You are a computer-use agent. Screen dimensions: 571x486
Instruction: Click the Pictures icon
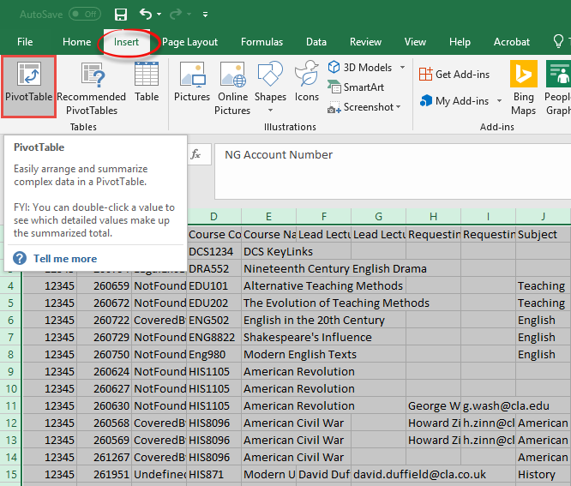click(191, 84)
